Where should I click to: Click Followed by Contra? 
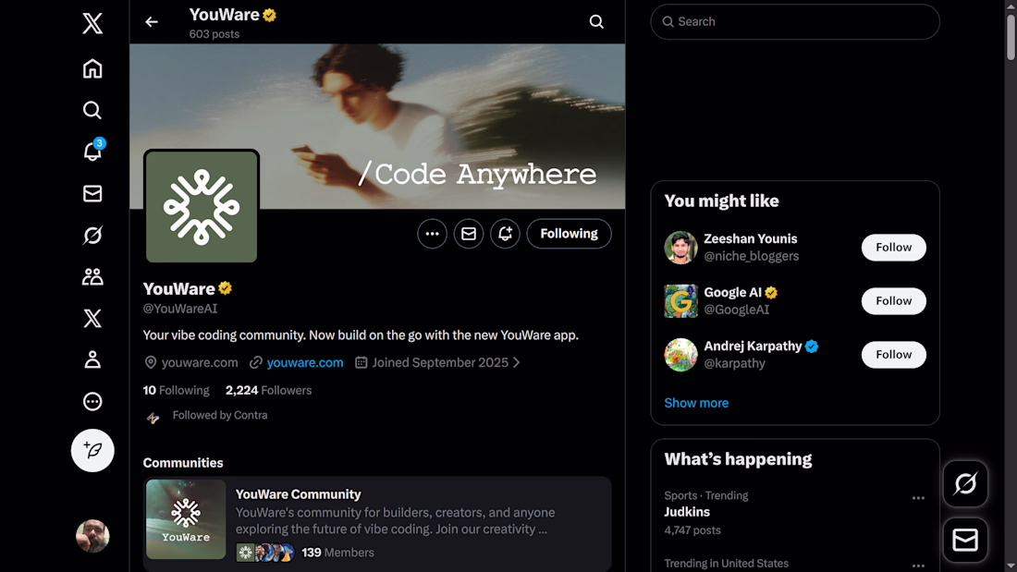coord(220,415)
